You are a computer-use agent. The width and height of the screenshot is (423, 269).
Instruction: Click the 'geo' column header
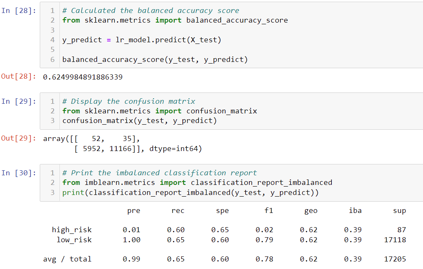click(x=311, y=211)
